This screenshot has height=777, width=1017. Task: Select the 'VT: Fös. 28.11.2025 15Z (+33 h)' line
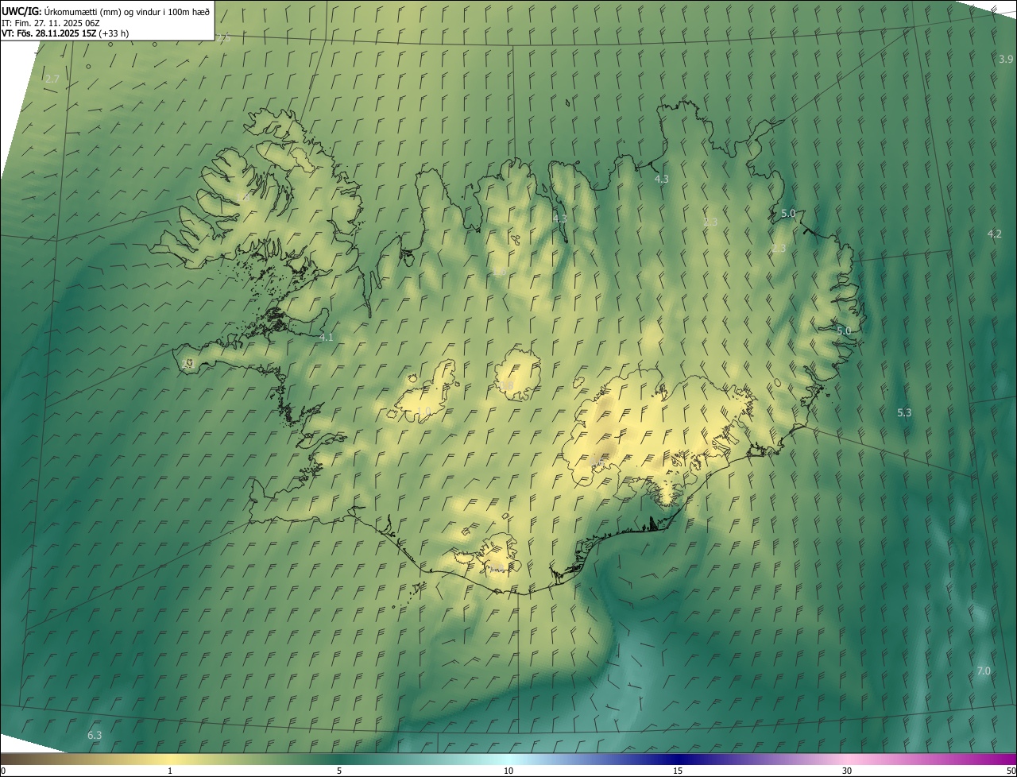[x=65, y=33]
